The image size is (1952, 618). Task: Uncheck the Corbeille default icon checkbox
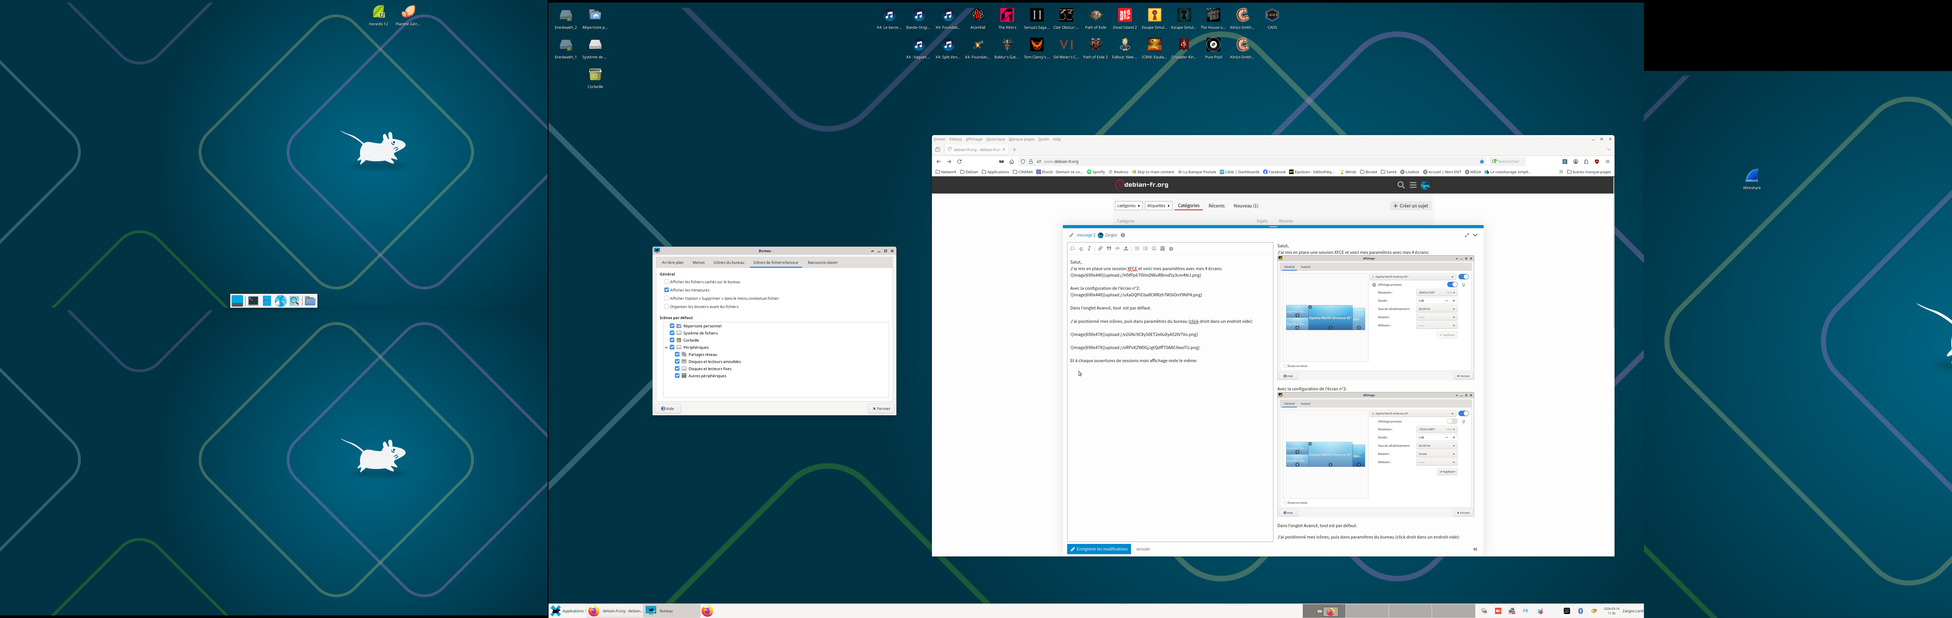[672, 340]
